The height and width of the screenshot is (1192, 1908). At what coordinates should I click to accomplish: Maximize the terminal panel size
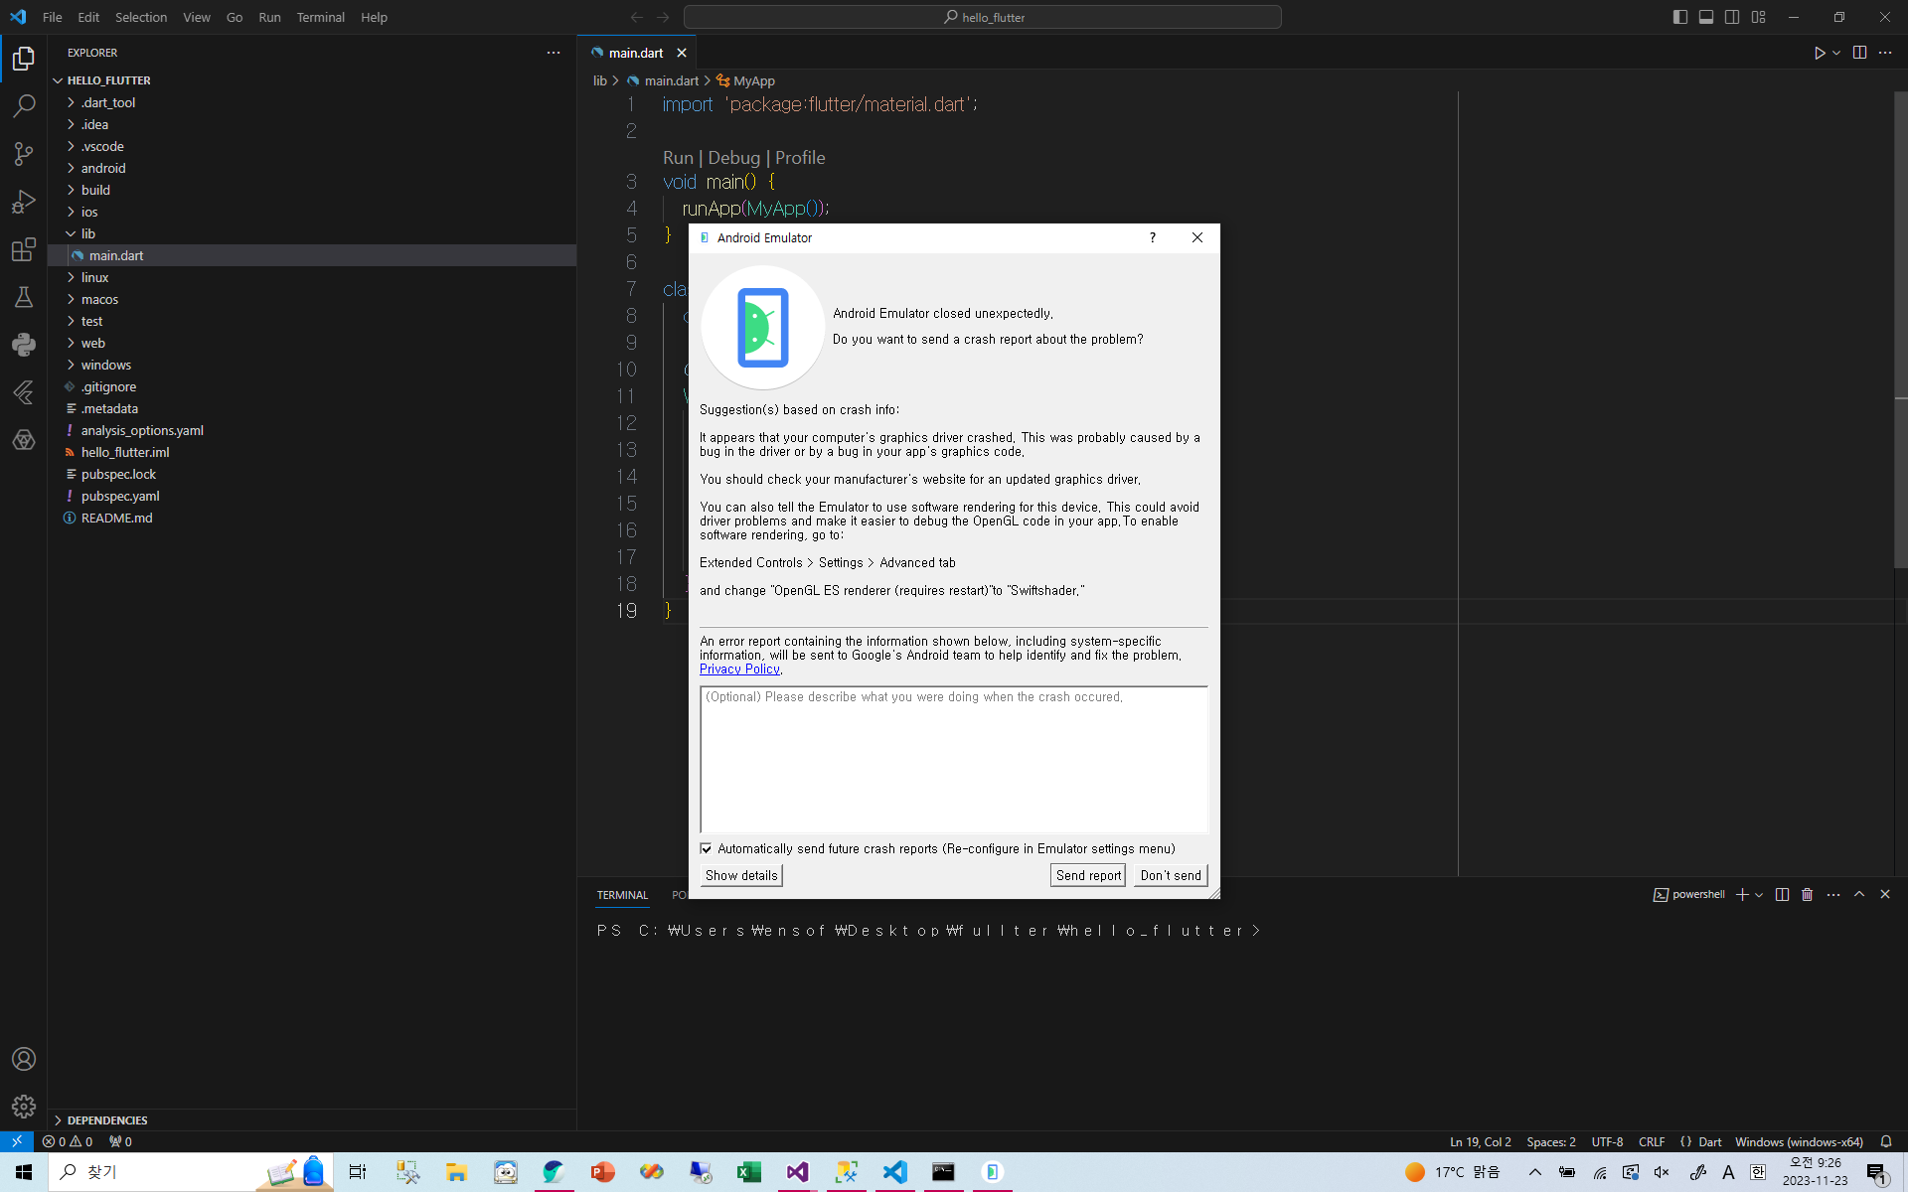tap(1859, 895)
